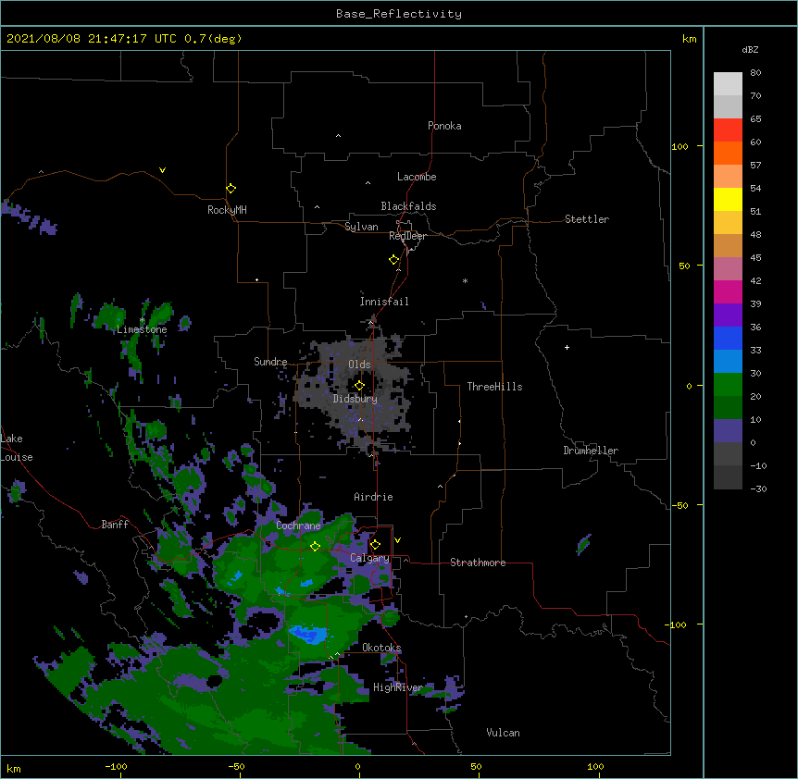Select the 0 dBZ purple-blue swatch
Image resolution: width=798 pixels, height=779 pixels.
(728, 430)
